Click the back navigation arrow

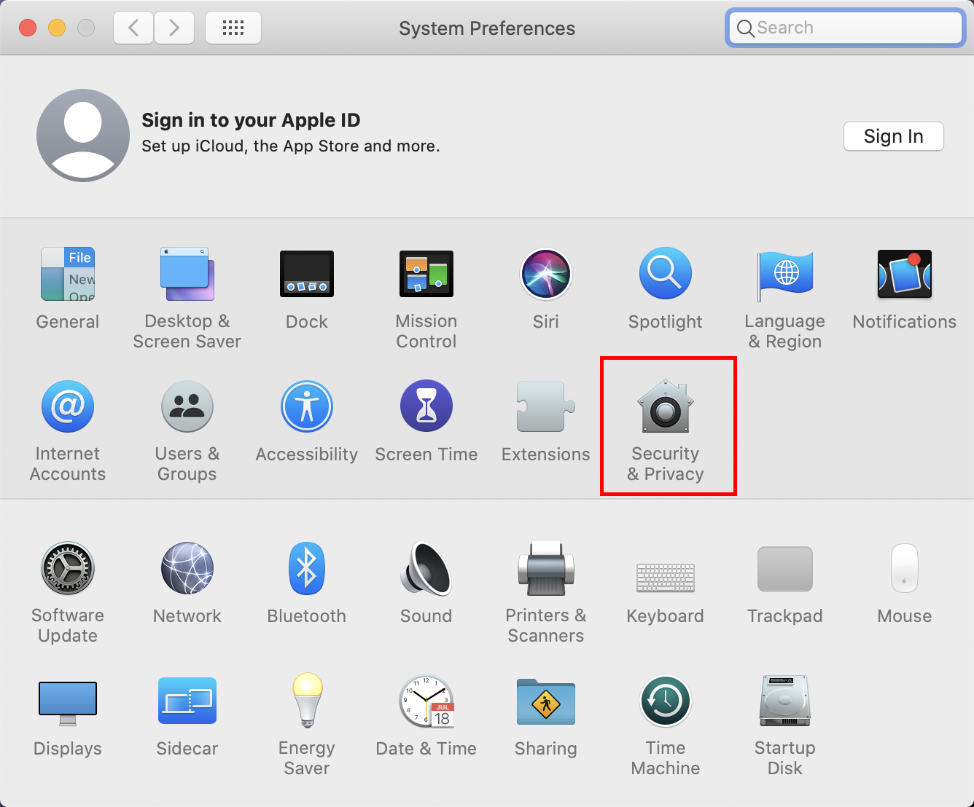pyautogui.click(x=133, y=28)
